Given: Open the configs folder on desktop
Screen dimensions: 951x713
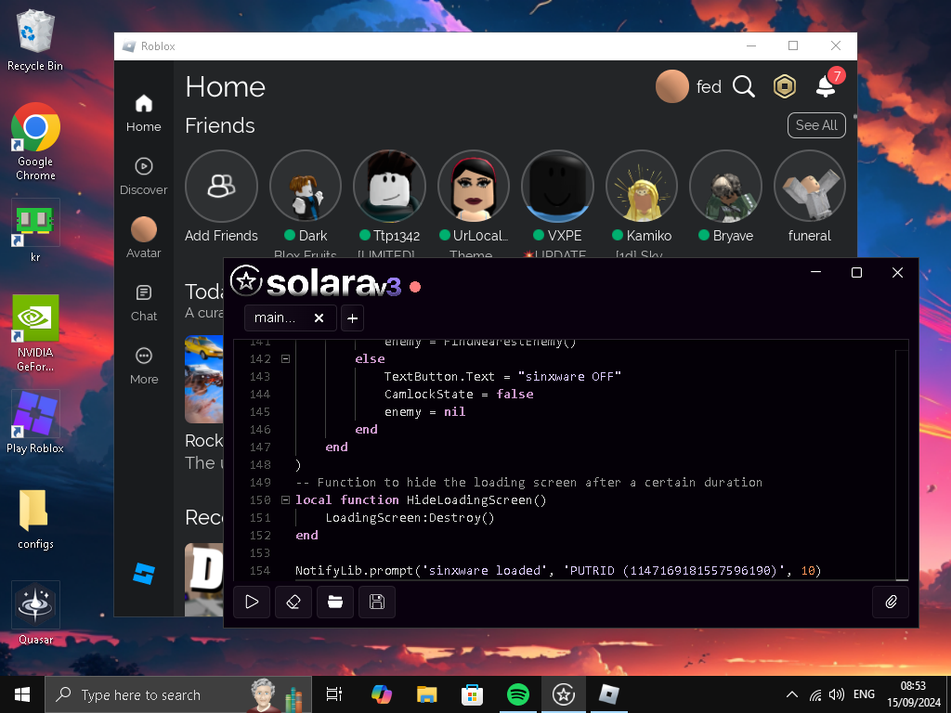Looking at the screenshot, I should [x=35, y=520].
